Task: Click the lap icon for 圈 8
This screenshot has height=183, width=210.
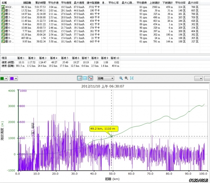Action: click(x=3, y=35)
